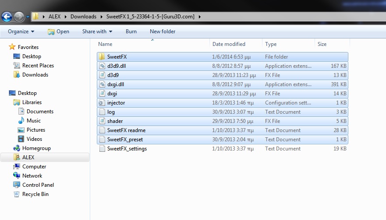Select the log text document
This screenshot has width=386, height=220.
pyautogui.click(x=222, y=112)
